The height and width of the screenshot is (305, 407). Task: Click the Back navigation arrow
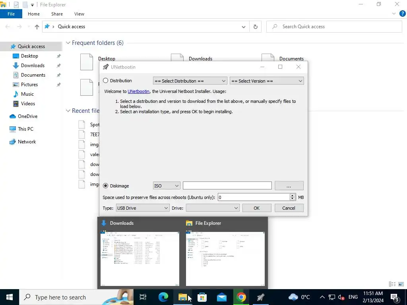tap(8, 27)
